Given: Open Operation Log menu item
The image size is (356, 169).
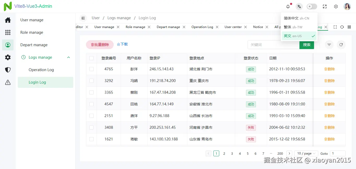Looking at the screenshot, I should coord(46,70).
